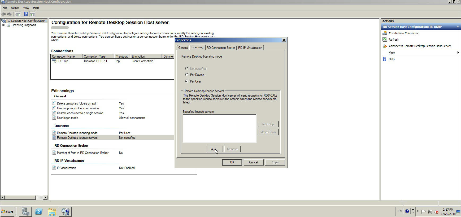Viewport: 461px width, 217px height.
Task: Select the RDP-Tcp connection row
Action: tap(62, 61)
